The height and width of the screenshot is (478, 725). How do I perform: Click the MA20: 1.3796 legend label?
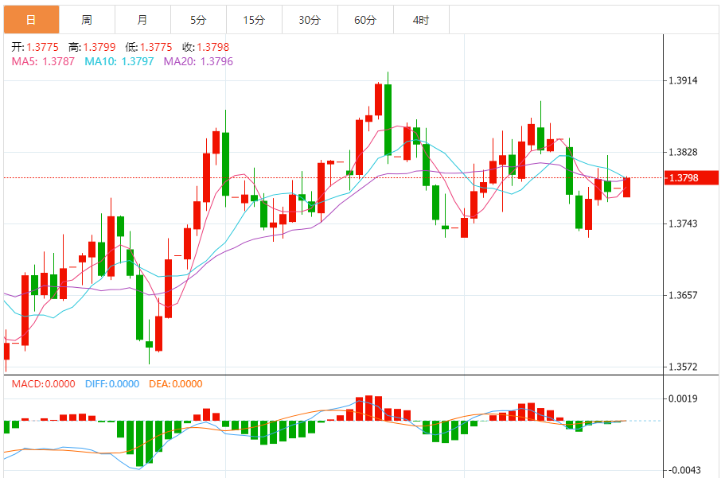198,61
